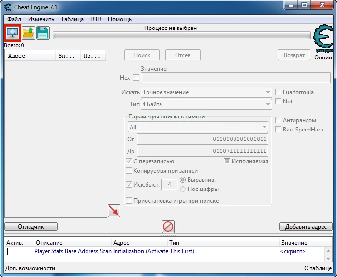
Task: Toggle the Lua formula checkbox
Action: [x=278, y=92]
